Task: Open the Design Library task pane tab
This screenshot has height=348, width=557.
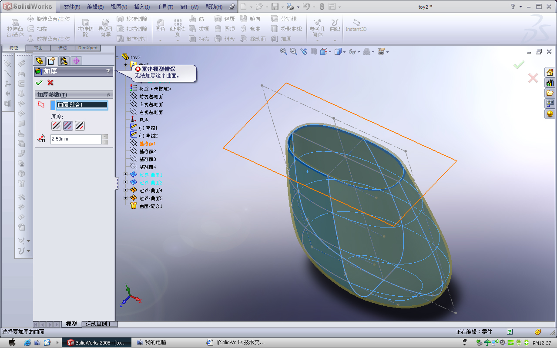Action: point(550,83)
